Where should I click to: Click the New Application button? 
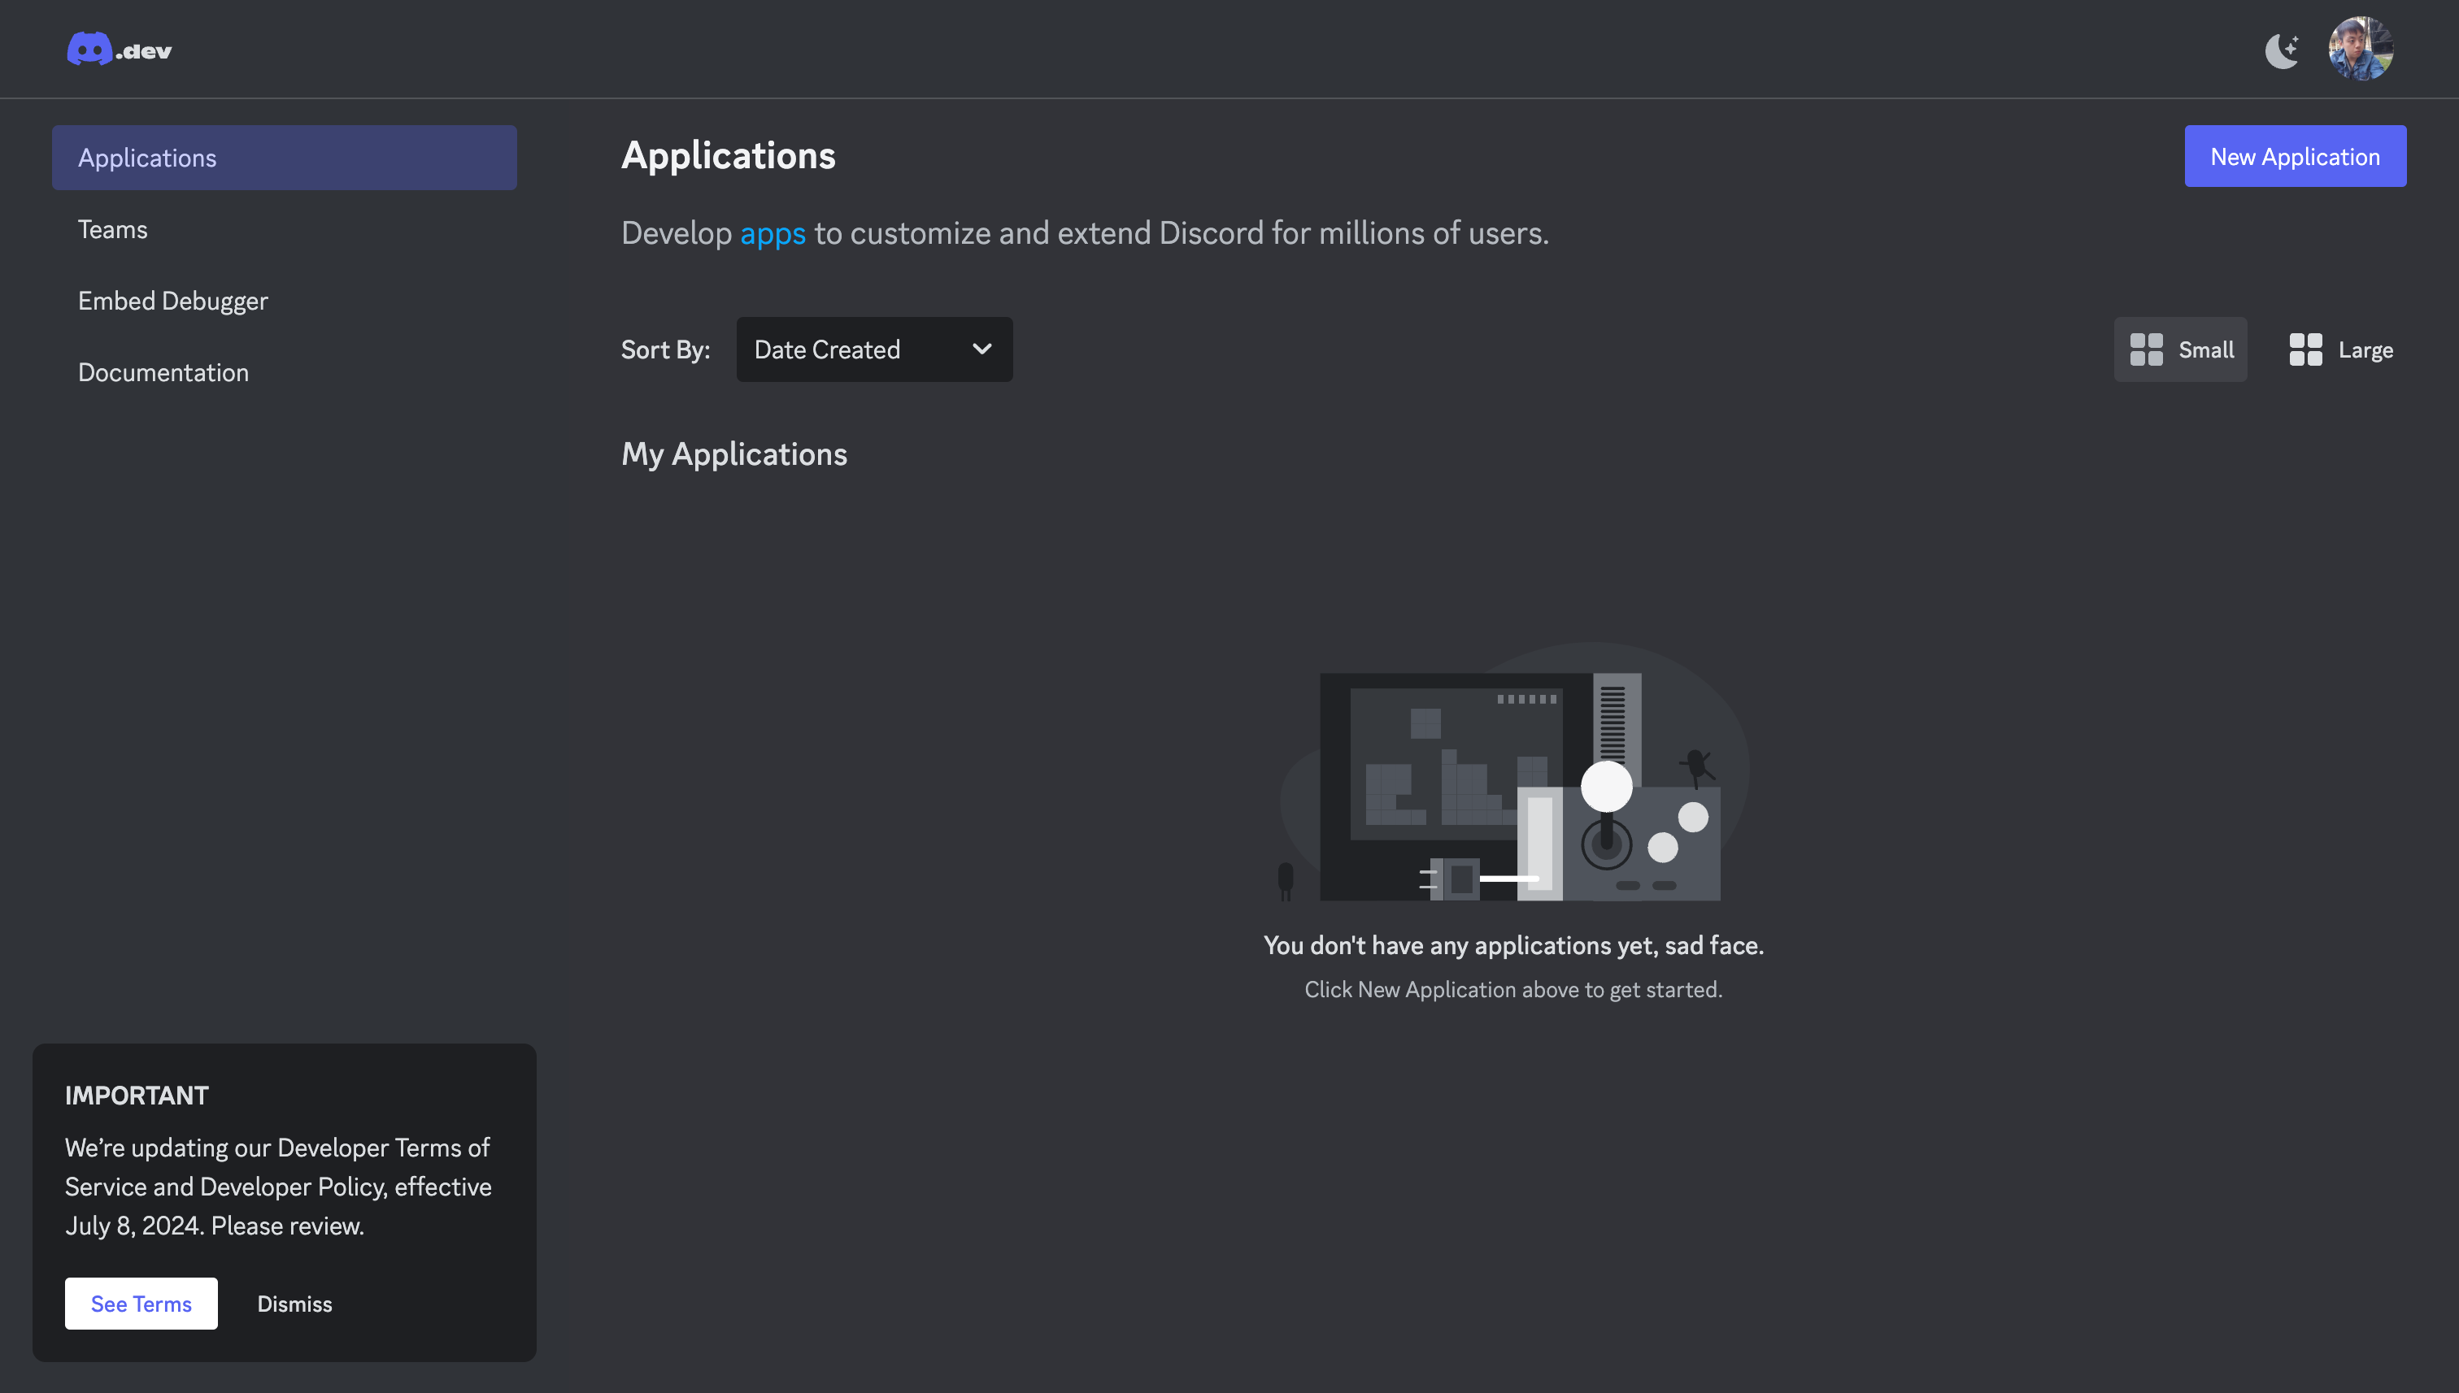(2295, 156)
